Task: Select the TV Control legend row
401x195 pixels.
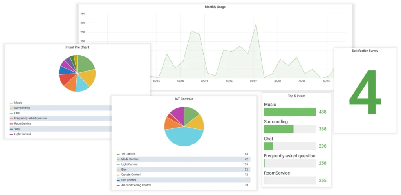Action: point(127,154)
